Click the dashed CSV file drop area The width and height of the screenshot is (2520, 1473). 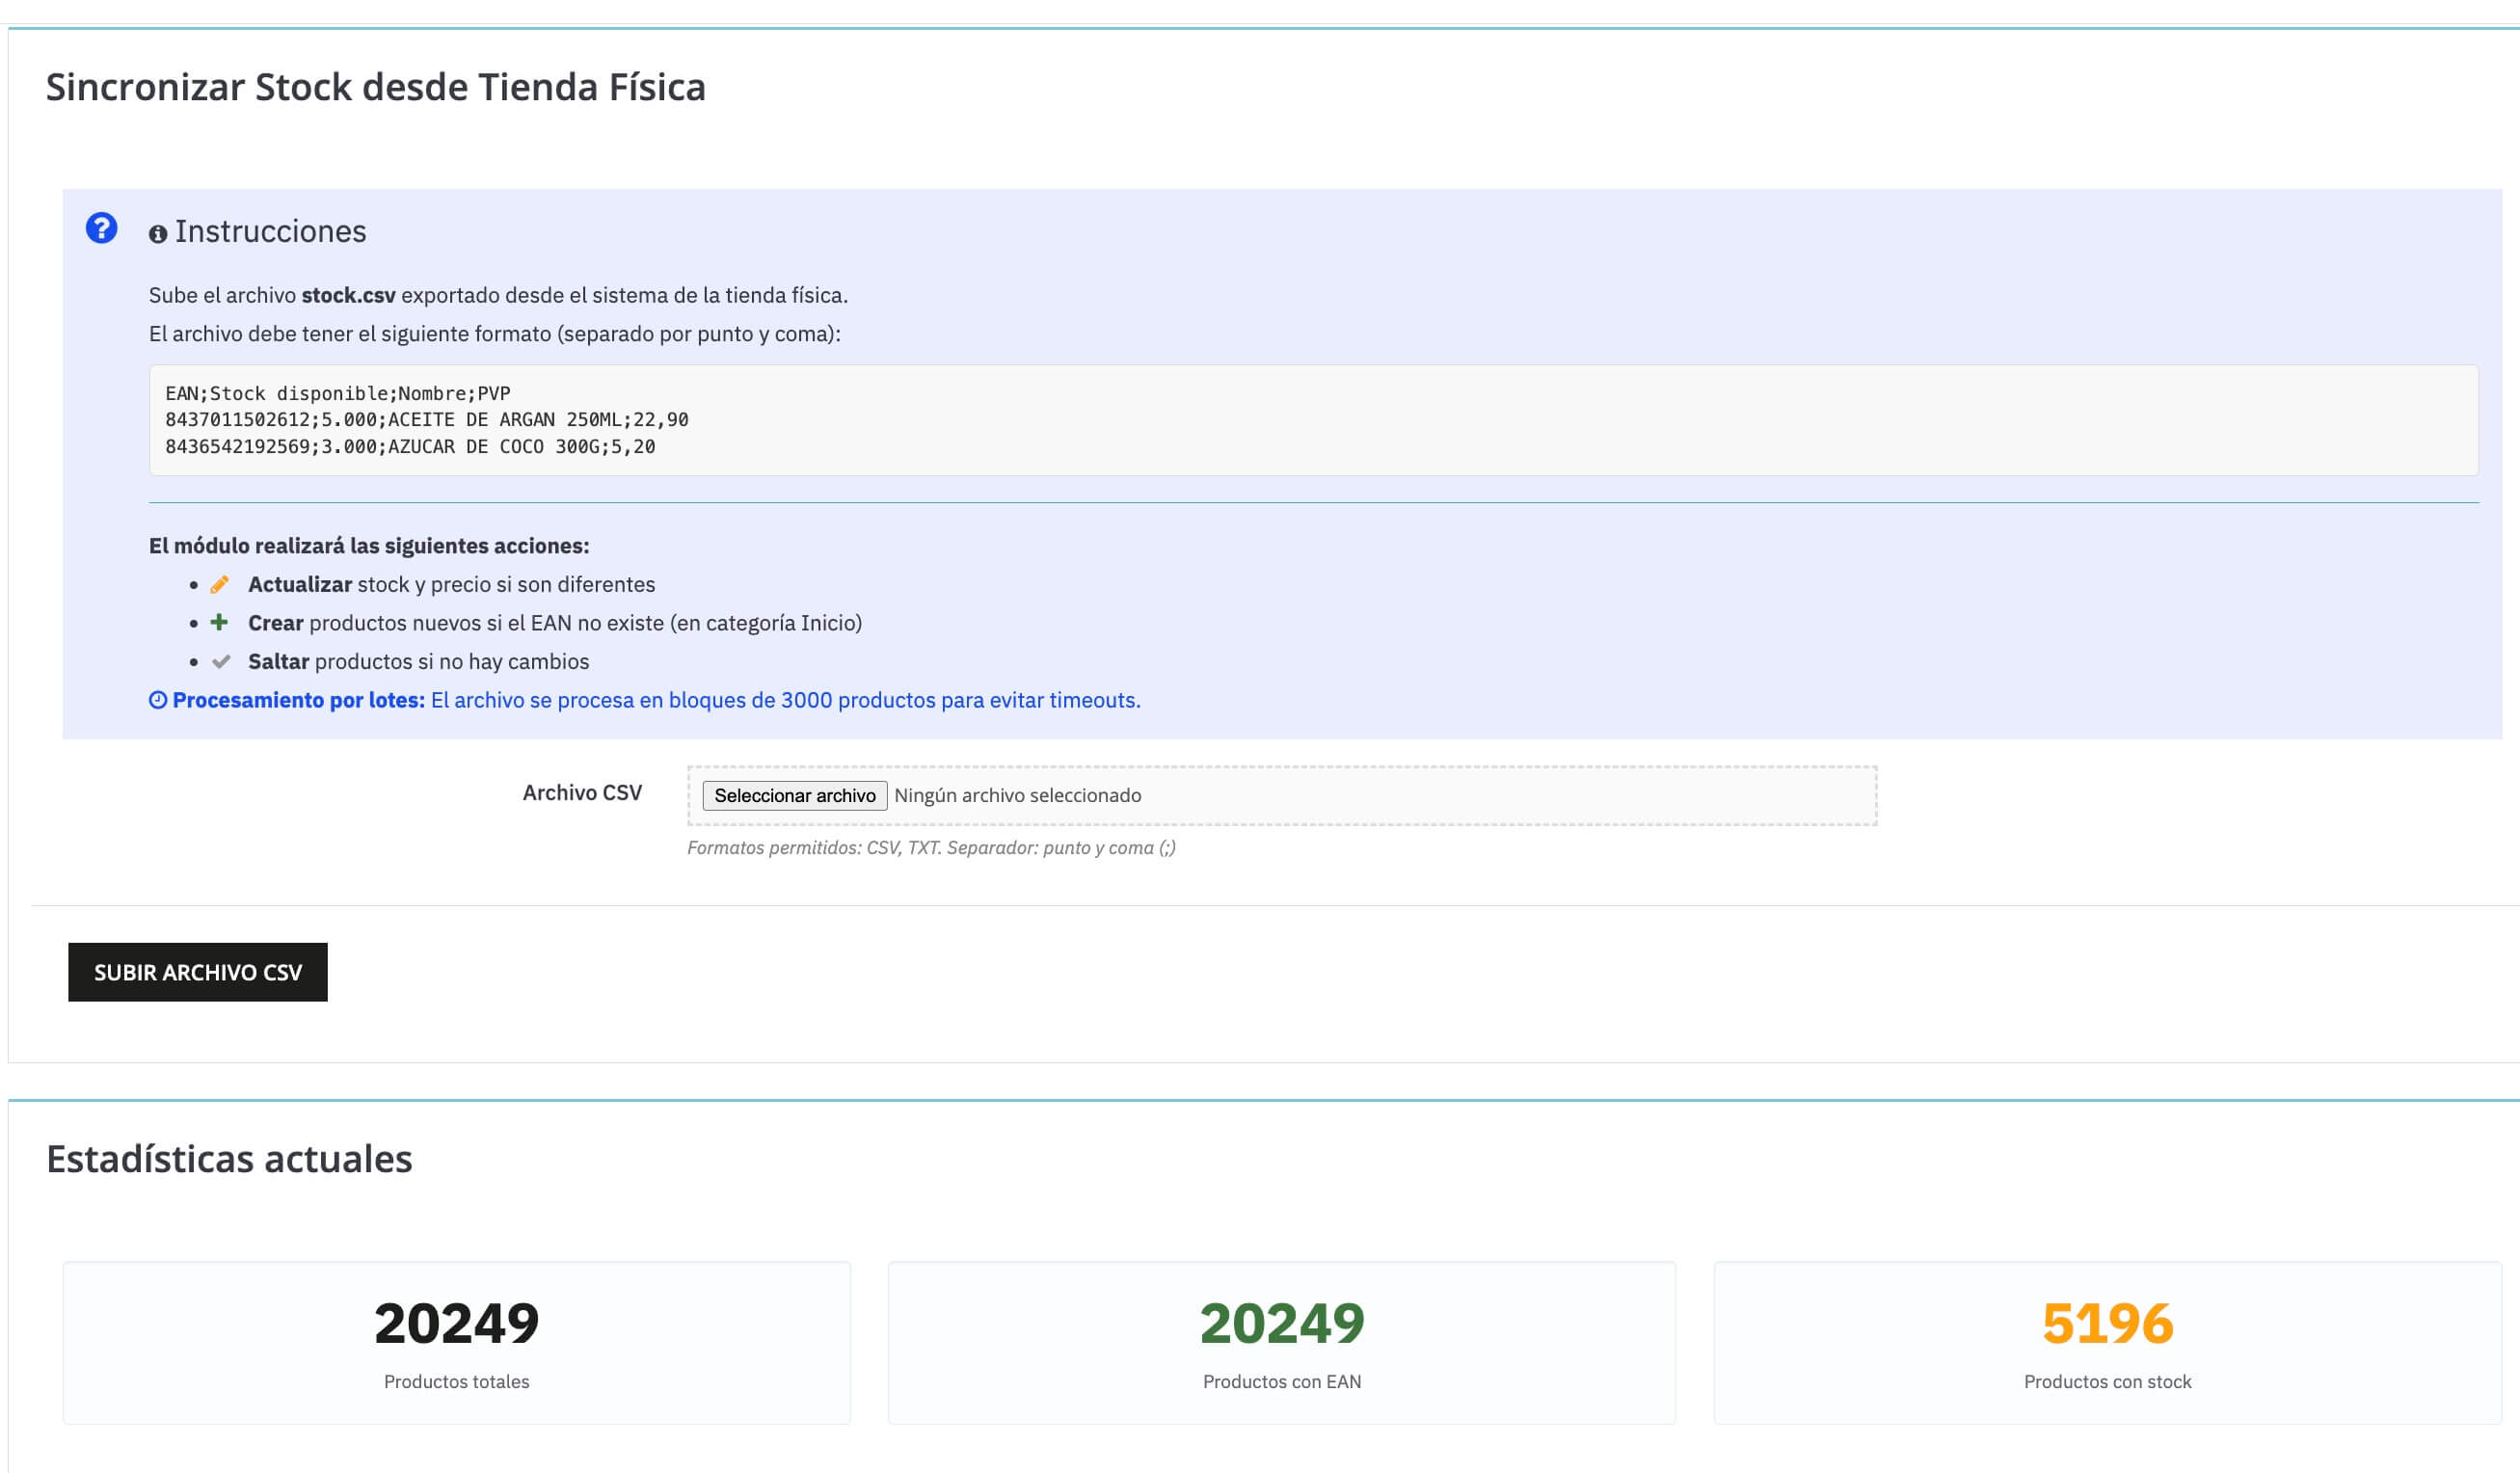point(1500,795)
